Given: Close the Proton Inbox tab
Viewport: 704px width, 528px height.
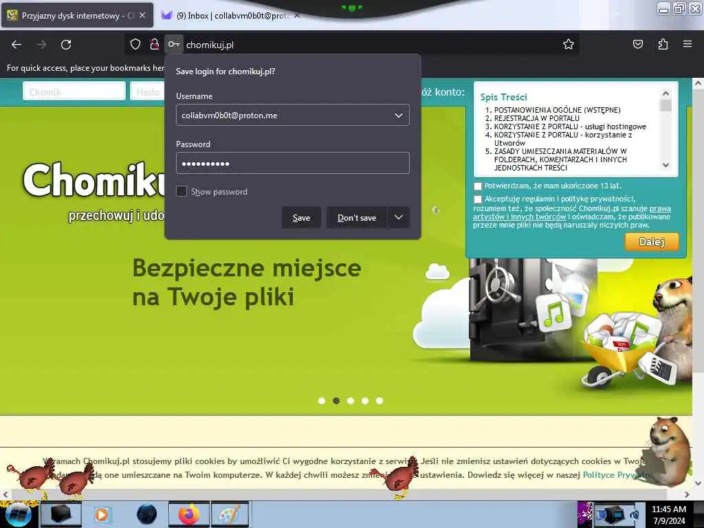Looking at the screenshot, I should (297, 15).
